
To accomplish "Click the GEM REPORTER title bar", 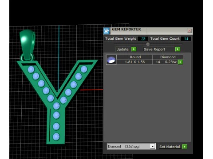I will pyautogui.click(x=148, y=30).
